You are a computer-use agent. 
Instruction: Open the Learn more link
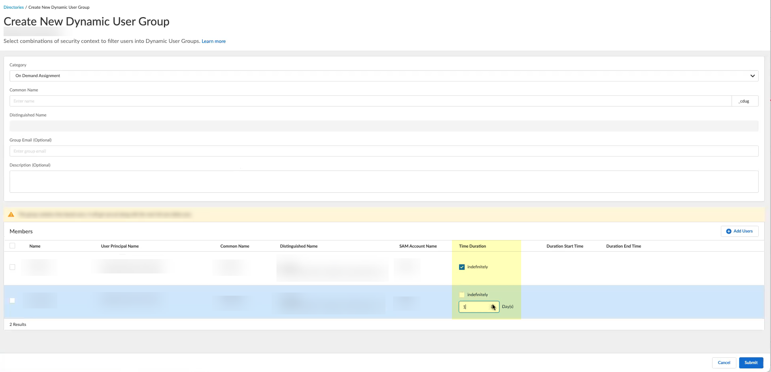(x=214, y=41)
